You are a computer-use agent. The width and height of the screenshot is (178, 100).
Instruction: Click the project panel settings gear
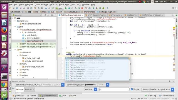[x=52, y=15]
